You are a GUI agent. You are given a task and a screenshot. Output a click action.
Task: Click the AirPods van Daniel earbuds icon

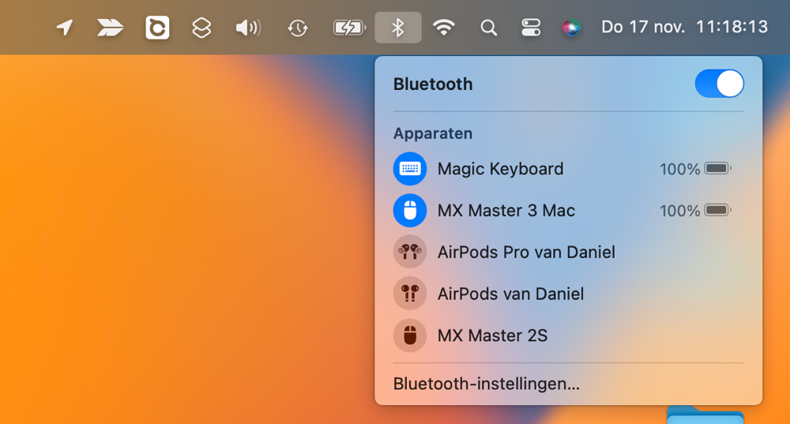(x=409, y=294)
